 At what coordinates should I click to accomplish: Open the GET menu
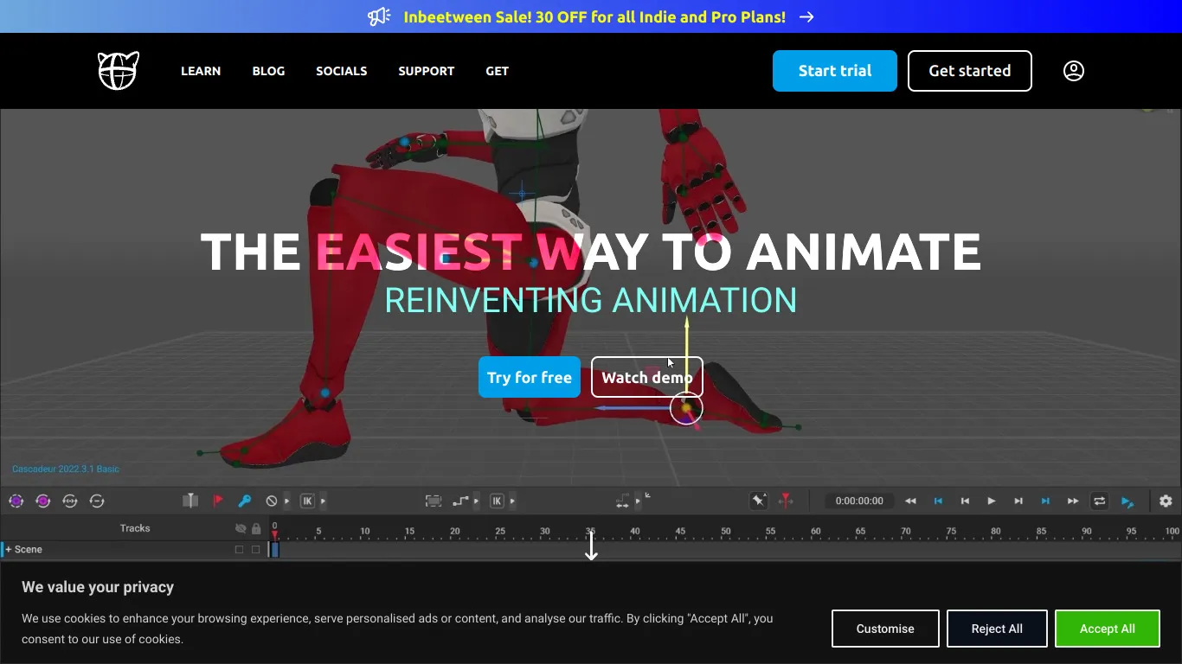pyautogui.click(x=498, y=71)
